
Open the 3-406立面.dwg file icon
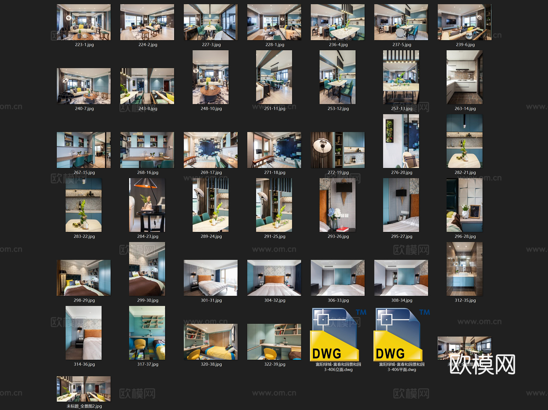(x=335, y=334)
